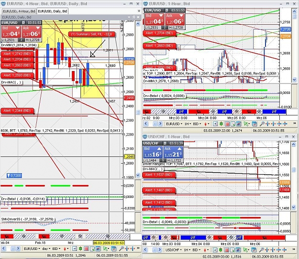Open the 'day' period dropdown

[x=46, y=249]
